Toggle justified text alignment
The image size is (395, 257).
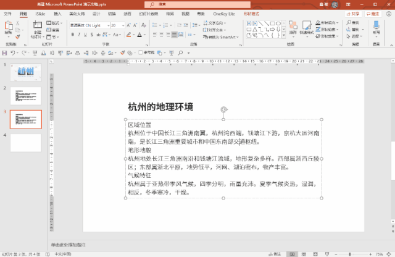(x=174, y=35)
